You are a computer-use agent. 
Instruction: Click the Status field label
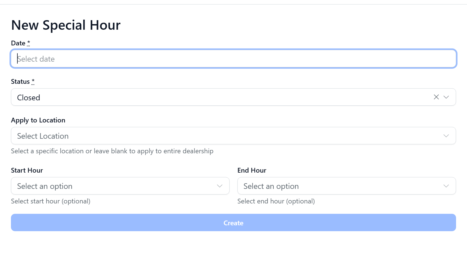pyautogui.click(x=20, y=82)
